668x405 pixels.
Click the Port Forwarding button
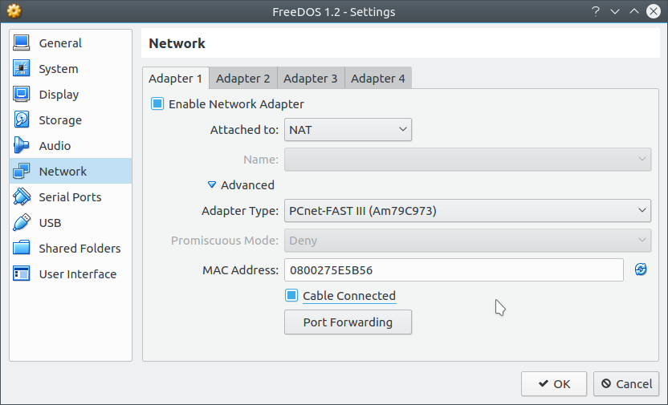pos(348,322)
